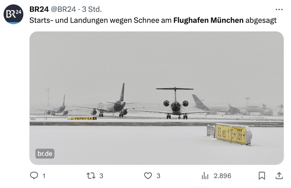The height and width of the screenshot is (188, 291).
Task: Click the @BR24 handle
Action: [x=63, y=9]
